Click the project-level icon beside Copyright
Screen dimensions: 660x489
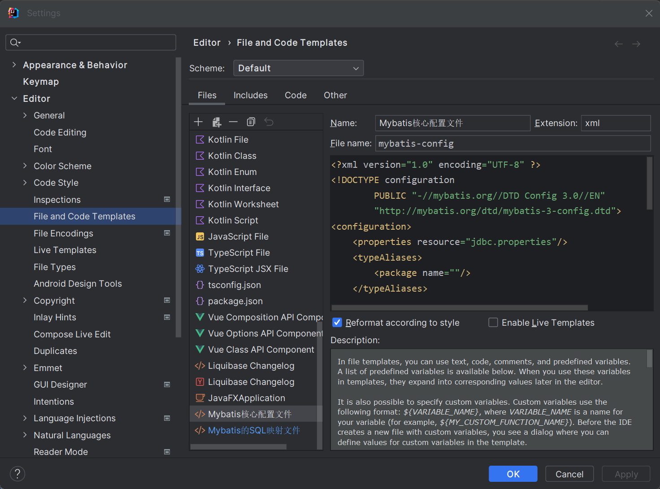point(167,300)
